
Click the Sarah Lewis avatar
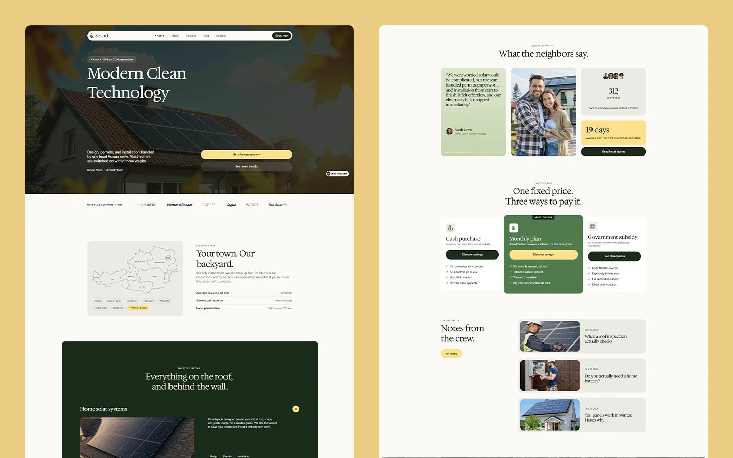(449, 131)
